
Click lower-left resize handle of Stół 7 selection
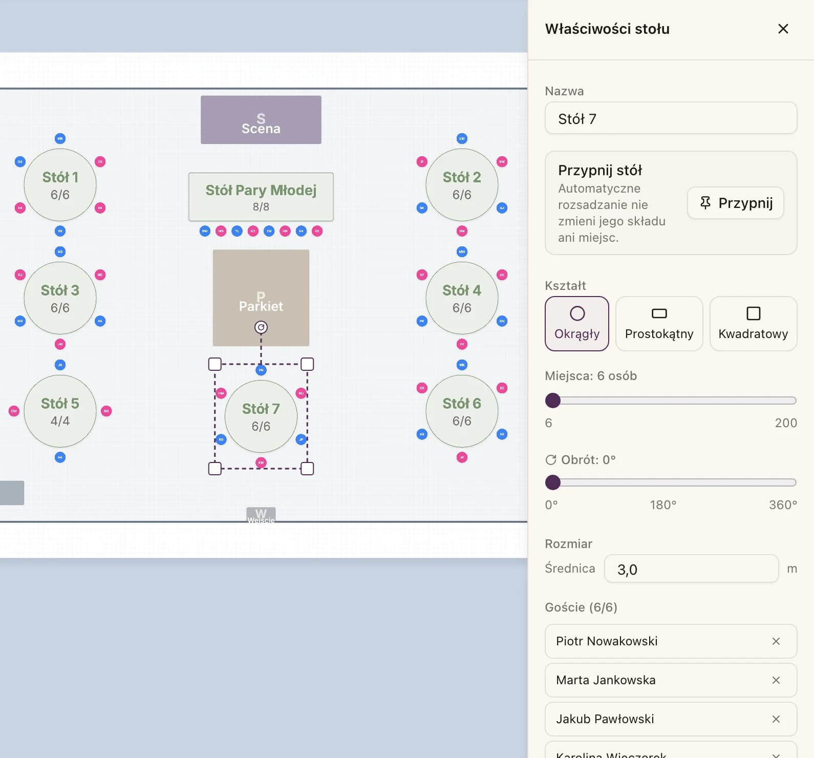[215, 469]
